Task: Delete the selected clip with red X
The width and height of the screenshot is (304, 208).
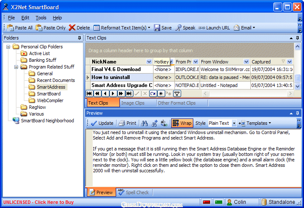Action: tap(80, 28)
